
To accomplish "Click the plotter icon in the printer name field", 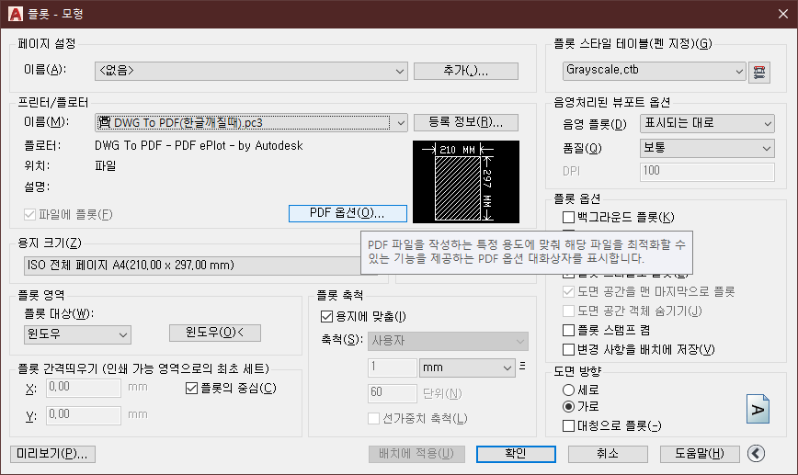I will click(x=104, y=122).
